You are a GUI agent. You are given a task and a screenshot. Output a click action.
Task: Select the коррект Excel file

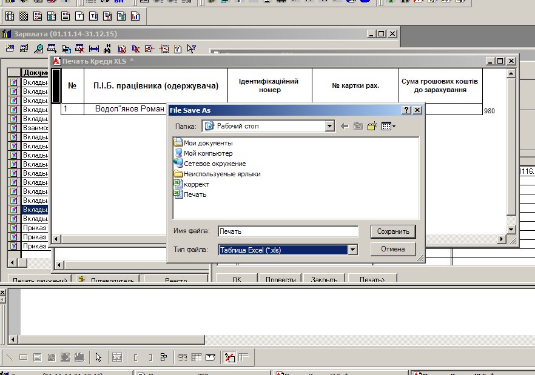pos(196,184)
